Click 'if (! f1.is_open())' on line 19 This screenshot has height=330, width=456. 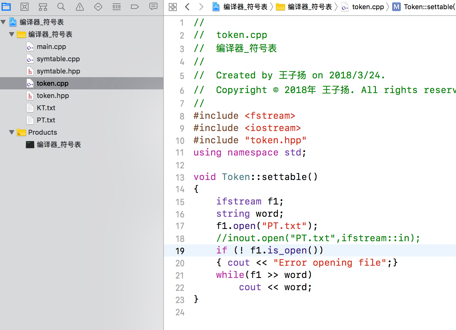coord(270,250)
